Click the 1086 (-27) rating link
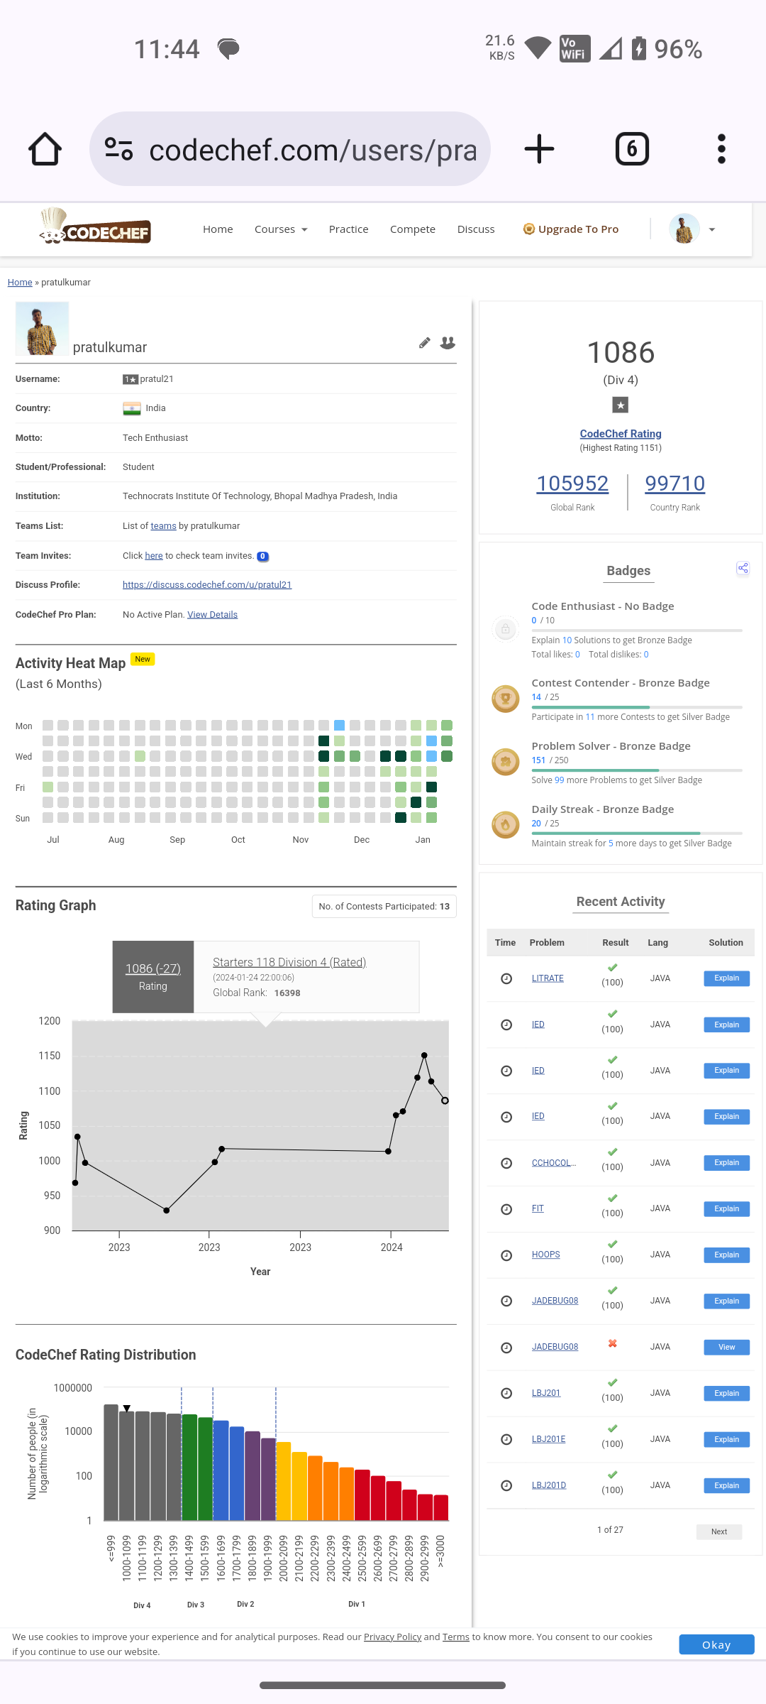The height and width of the screenshot is (1704, 766). 153,968
